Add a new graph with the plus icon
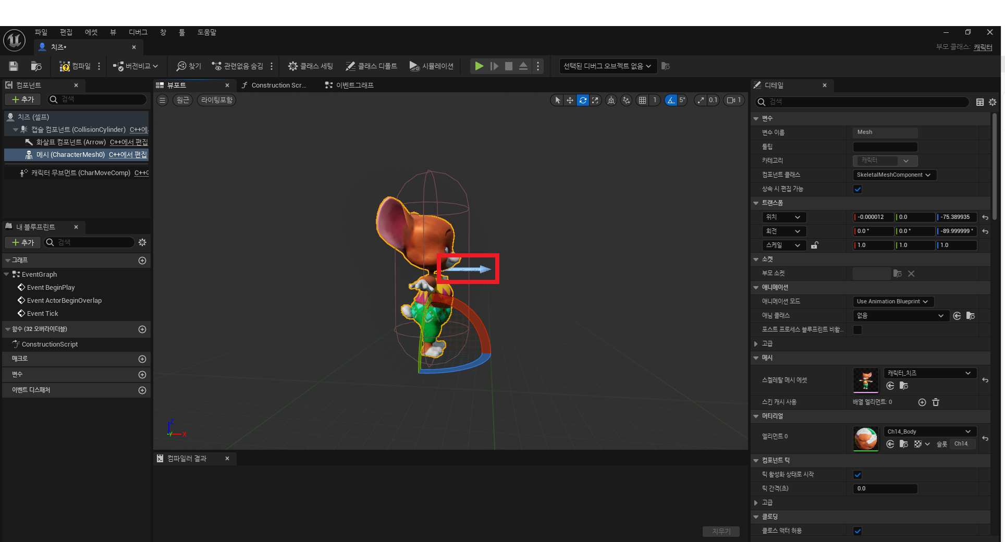The width and height of the screenshot is (1005, 542). click(x=142, y=261)
